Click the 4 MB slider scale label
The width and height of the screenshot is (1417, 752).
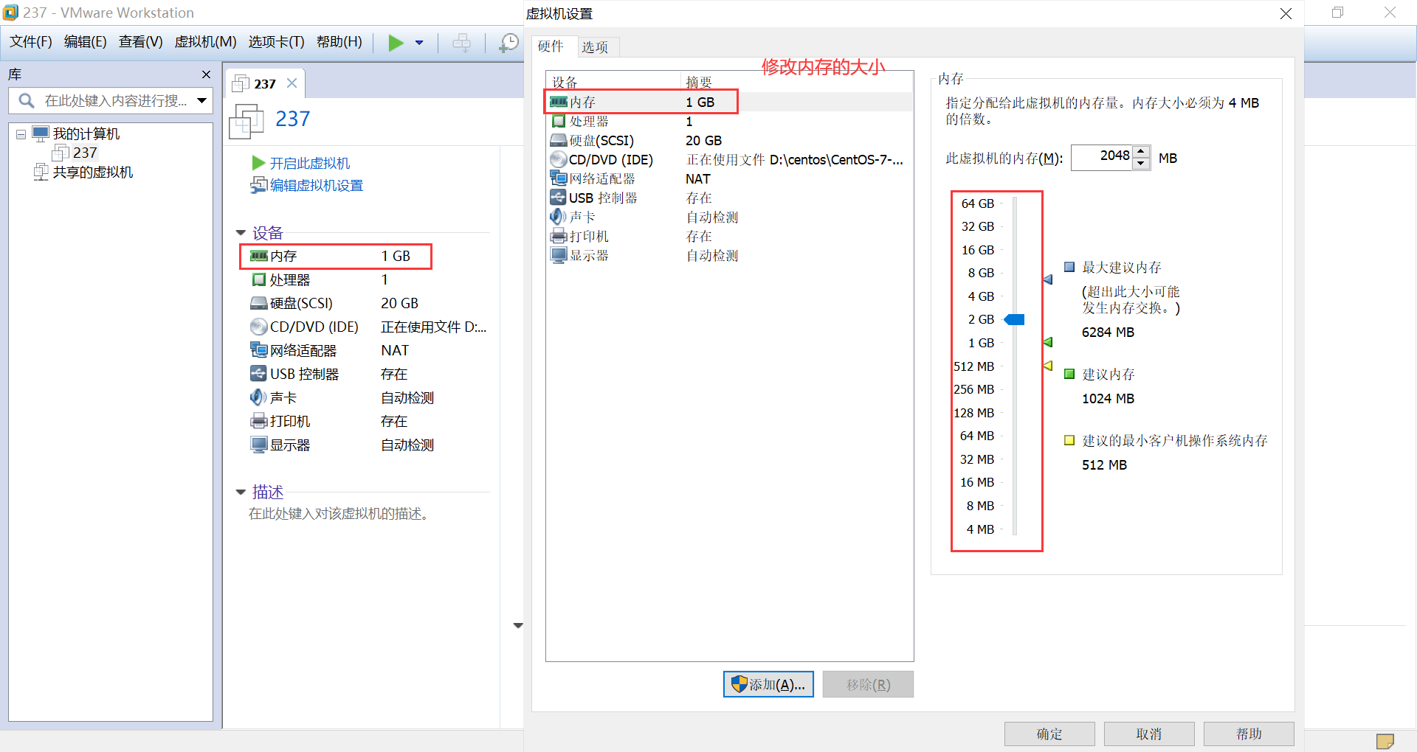(980, 529)
